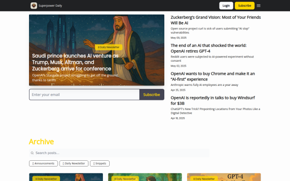Open the OpenAI retires GPT-4 article
Screen dimensions: 290x181
(208, 48)
